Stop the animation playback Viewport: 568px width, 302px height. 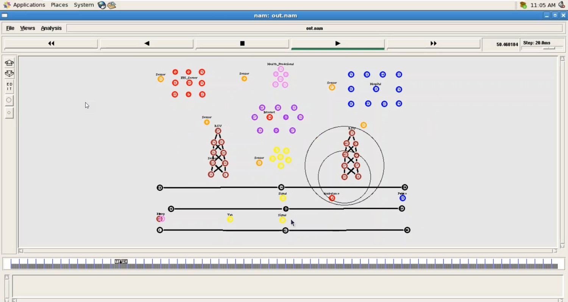click(x=242, y=43)
